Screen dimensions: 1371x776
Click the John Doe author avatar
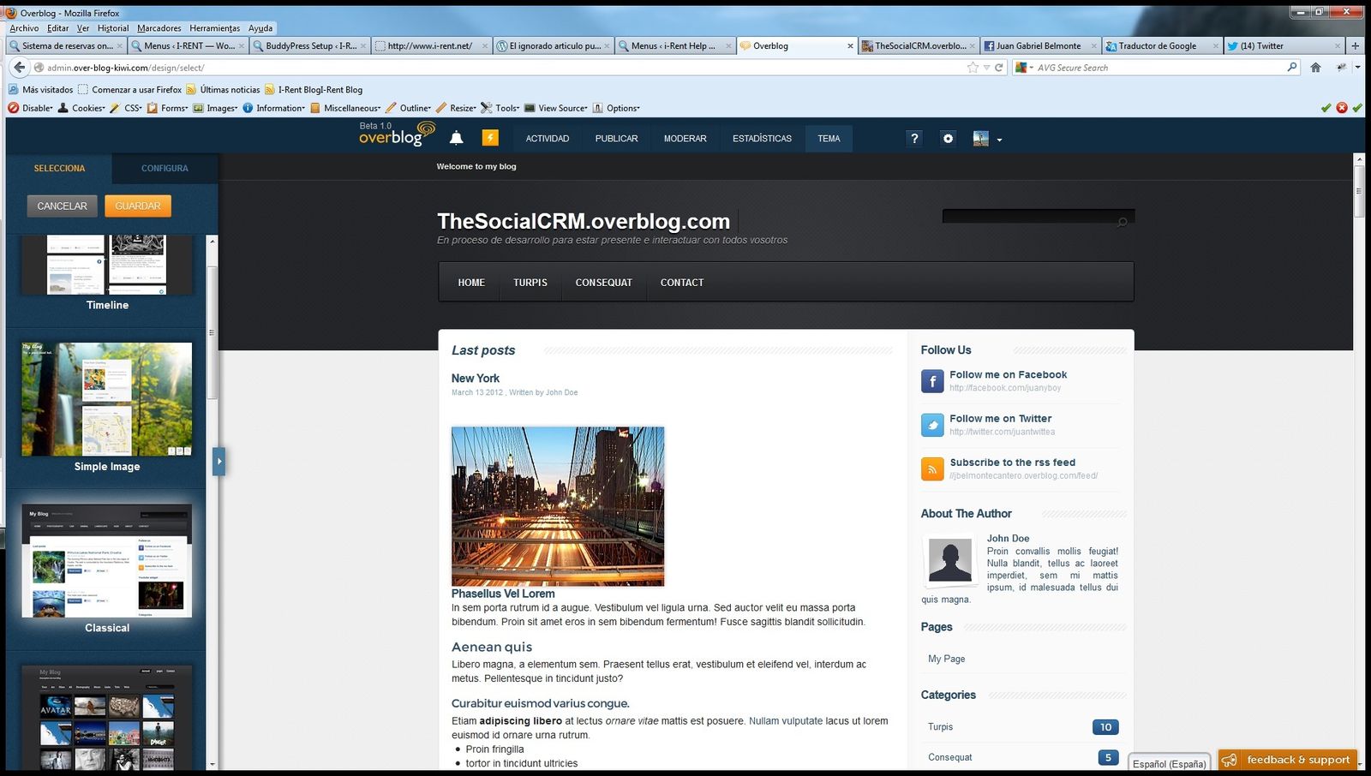(x=950, y=560)
